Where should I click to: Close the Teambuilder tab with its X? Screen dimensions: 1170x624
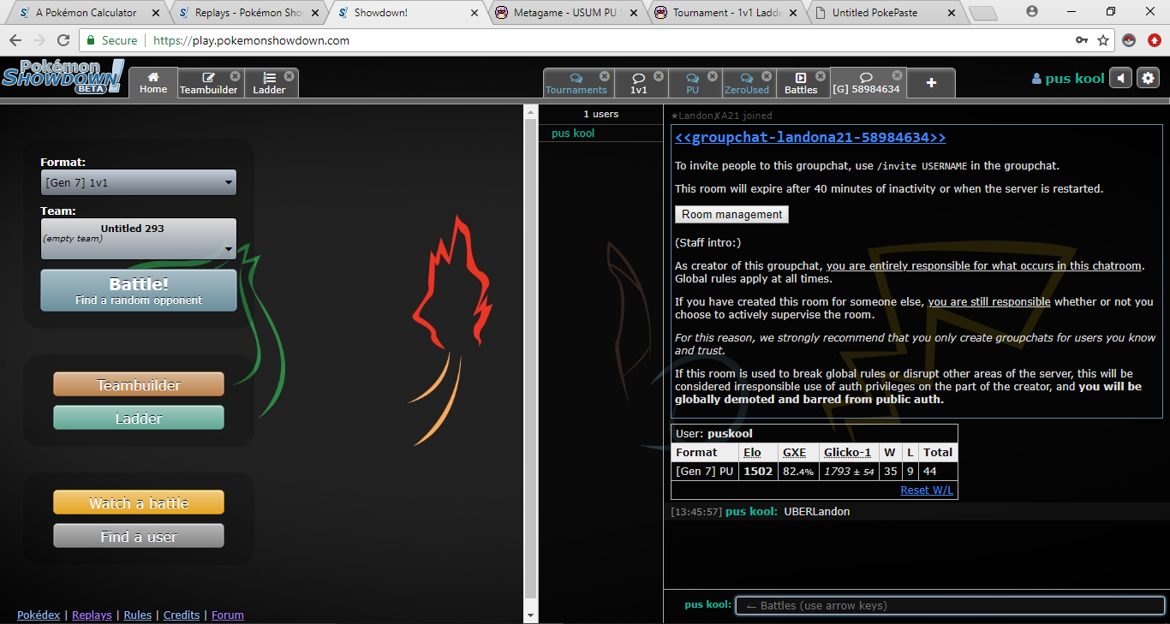236,76
